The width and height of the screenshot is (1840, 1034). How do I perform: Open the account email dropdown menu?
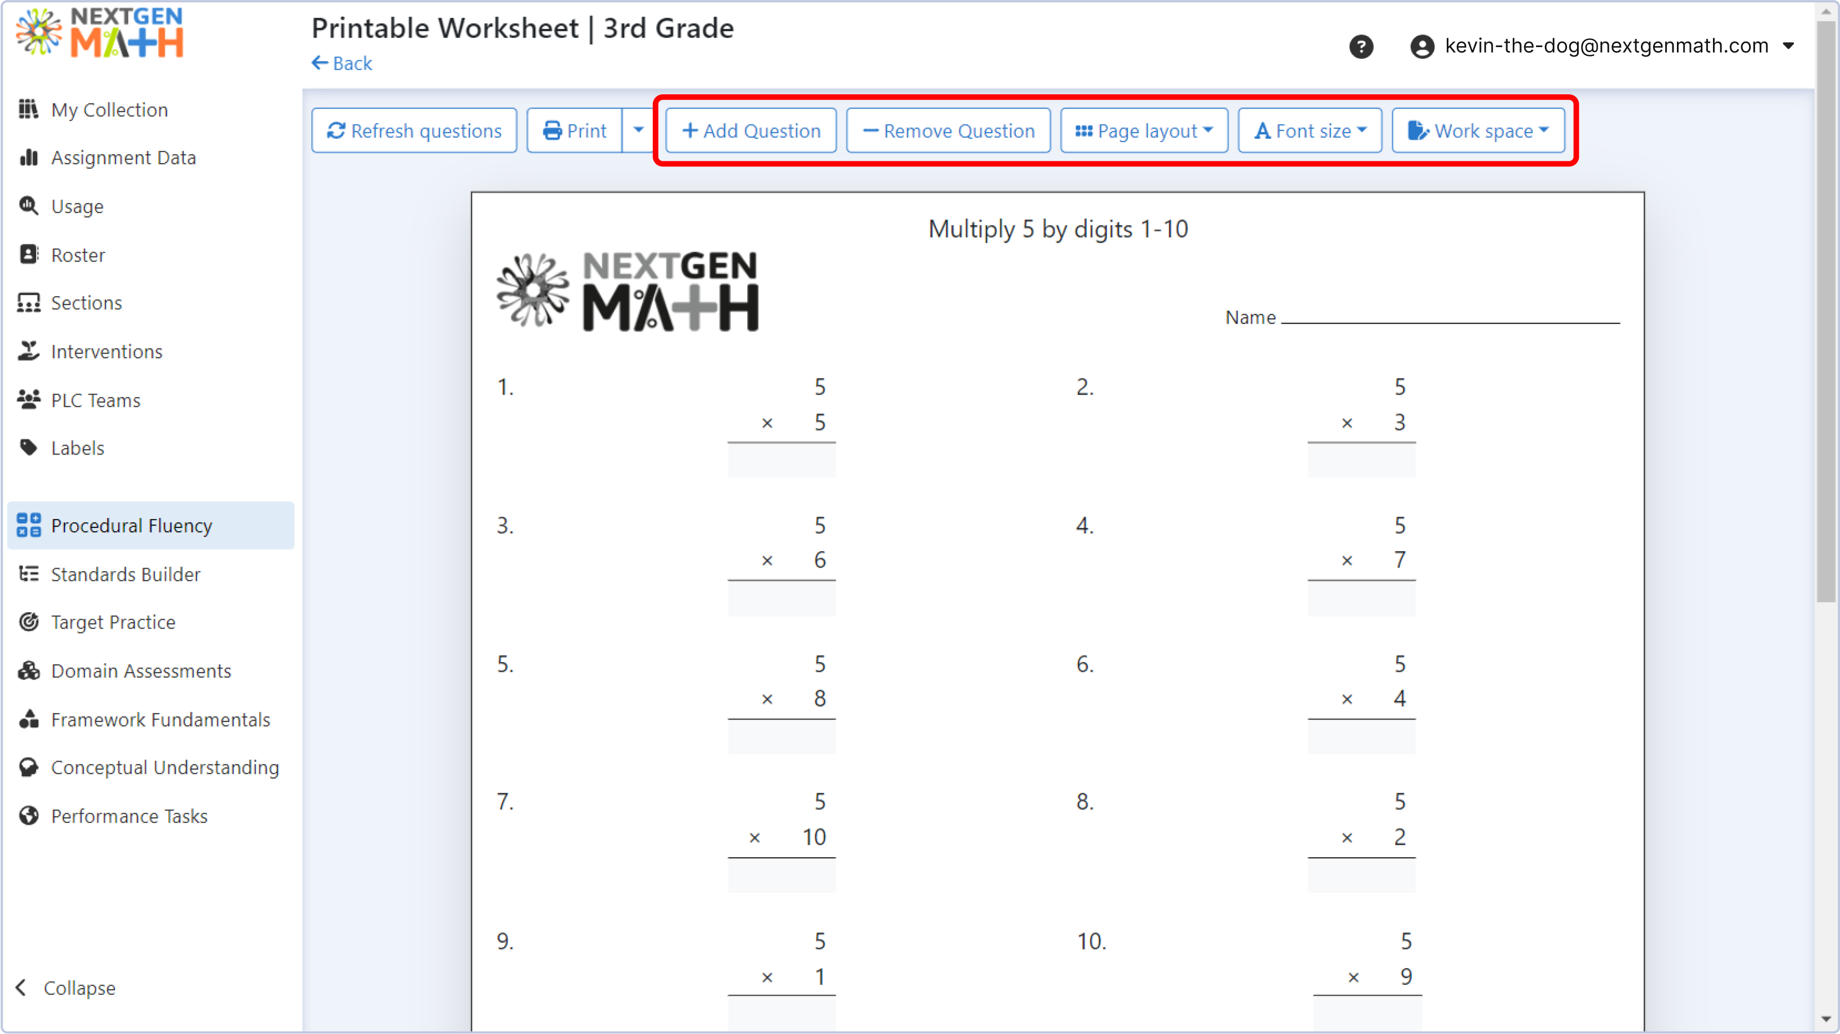click(1788, 47)
